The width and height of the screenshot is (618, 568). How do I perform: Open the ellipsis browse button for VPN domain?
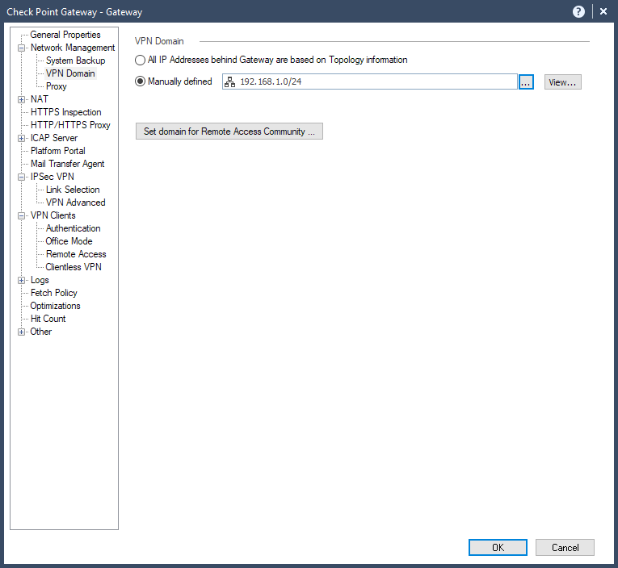tap(526, 82)
